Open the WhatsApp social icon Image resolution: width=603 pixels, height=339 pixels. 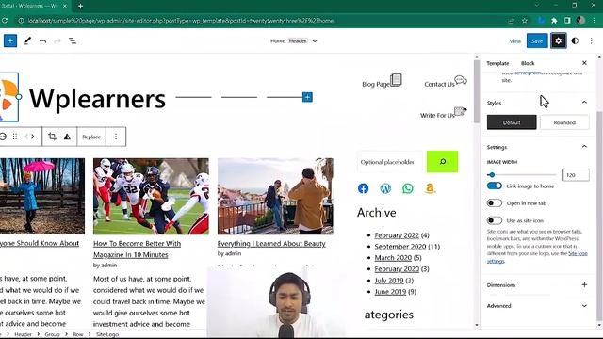pos(408,188)
